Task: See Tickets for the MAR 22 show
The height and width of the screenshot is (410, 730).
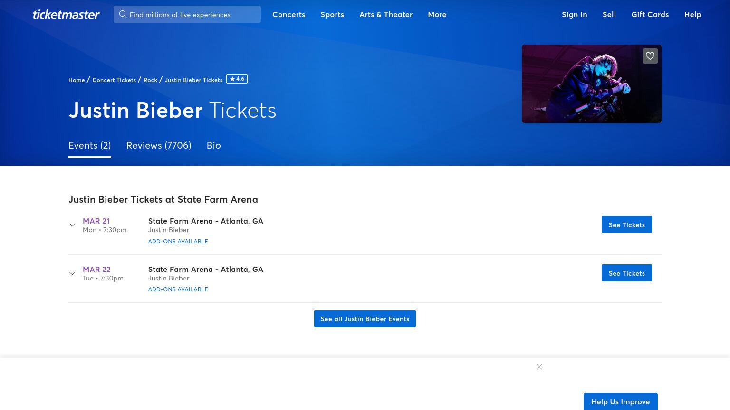Action: click(626, 273)
